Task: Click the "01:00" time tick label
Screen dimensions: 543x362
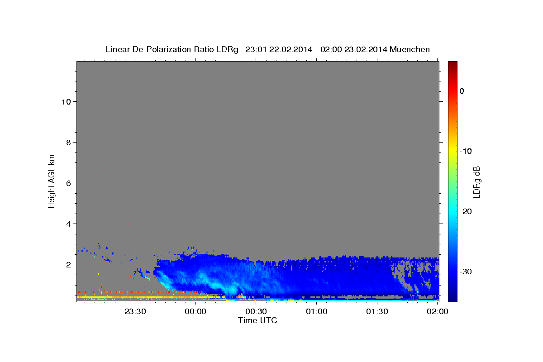Action: click(316, 311)
